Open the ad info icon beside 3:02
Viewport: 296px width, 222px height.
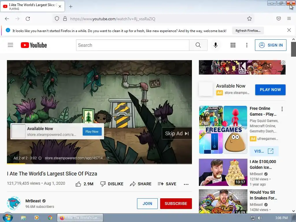40,158
